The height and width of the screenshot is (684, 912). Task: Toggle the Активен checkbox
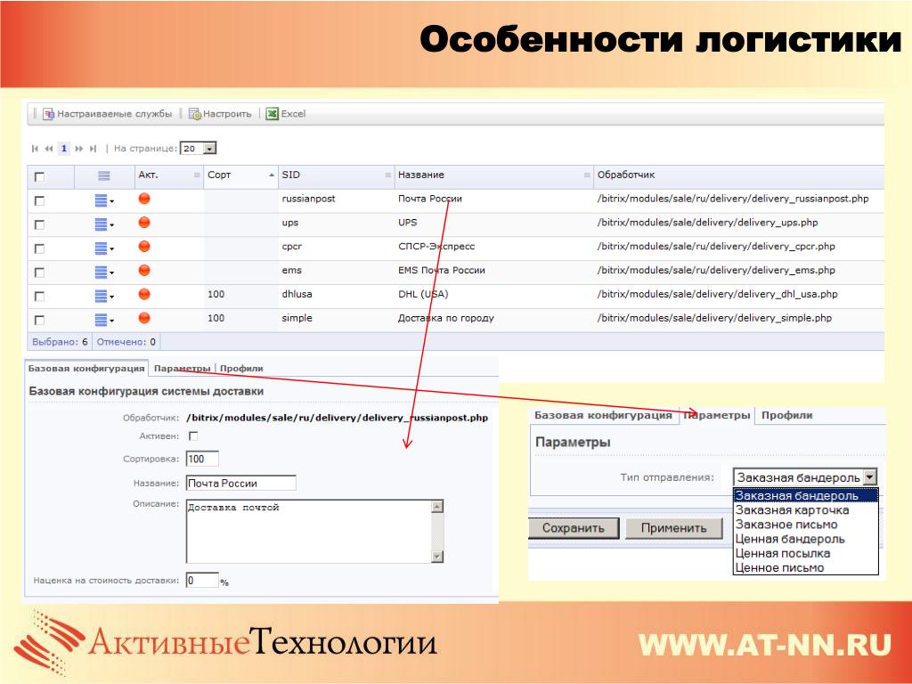(193, 436)
